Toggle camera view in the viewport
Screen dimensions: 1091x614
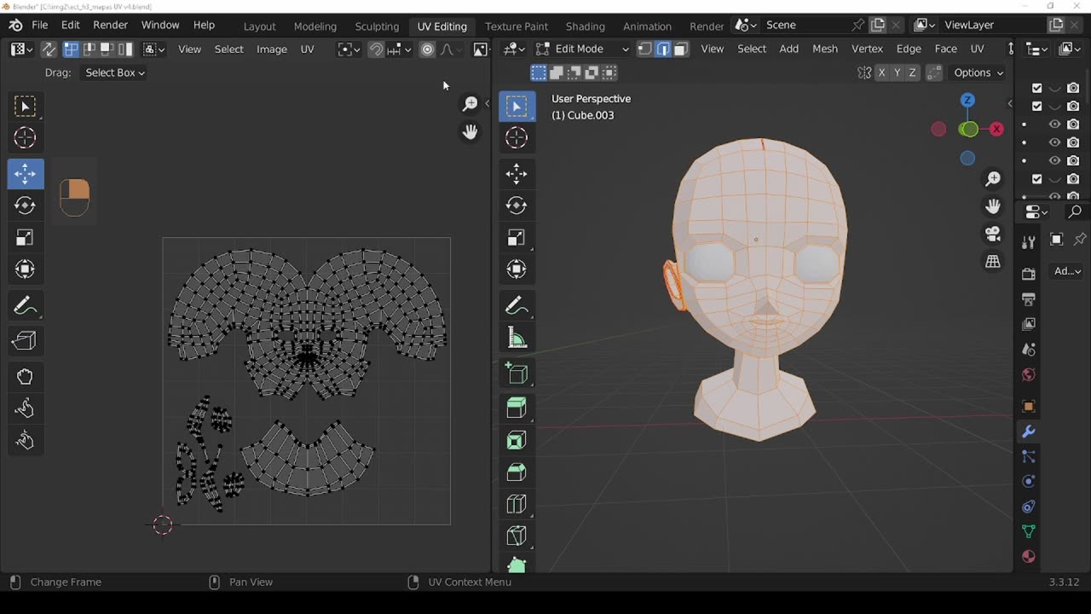993,235
